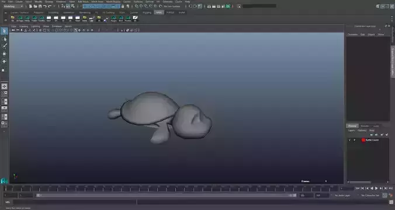Screen dimensions: 395x210
Task: Open animation preferences icon
Action: 391,195
